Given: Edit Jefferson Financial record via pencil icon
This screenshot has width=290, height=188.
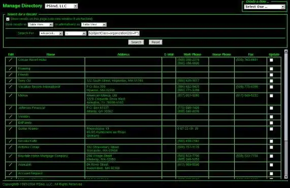Looking at the screenshot, I should pyautogui.click(x=11, y=108).
